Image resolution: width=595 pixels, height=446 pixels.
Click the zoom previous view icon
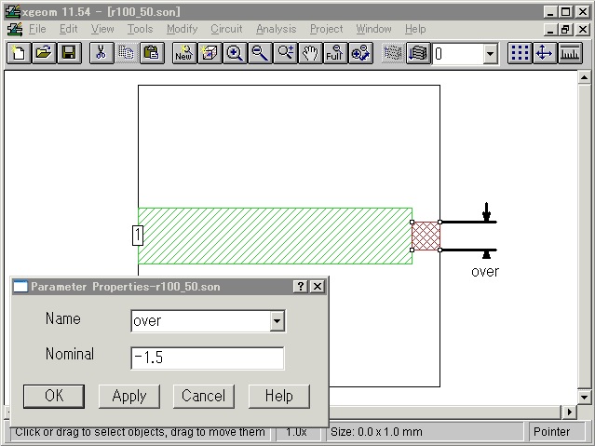pos(360,53)
